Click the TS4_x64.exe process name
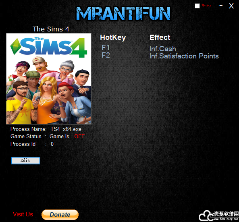 (66, 129)
